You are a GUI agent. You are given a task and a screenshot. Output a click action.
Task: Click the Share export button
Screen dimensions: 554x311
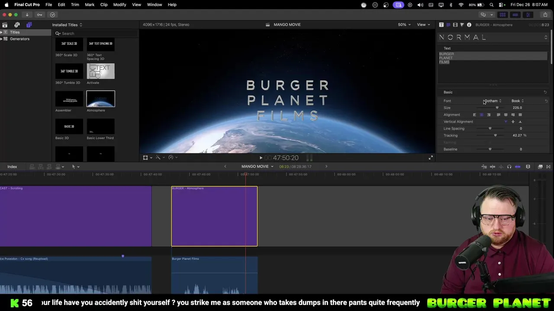pos(545,15)
